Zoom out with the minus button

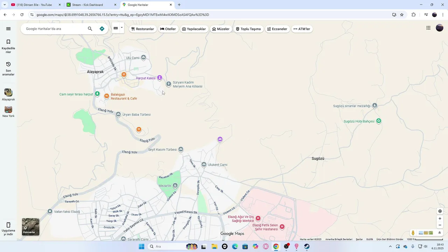[440, 225]
